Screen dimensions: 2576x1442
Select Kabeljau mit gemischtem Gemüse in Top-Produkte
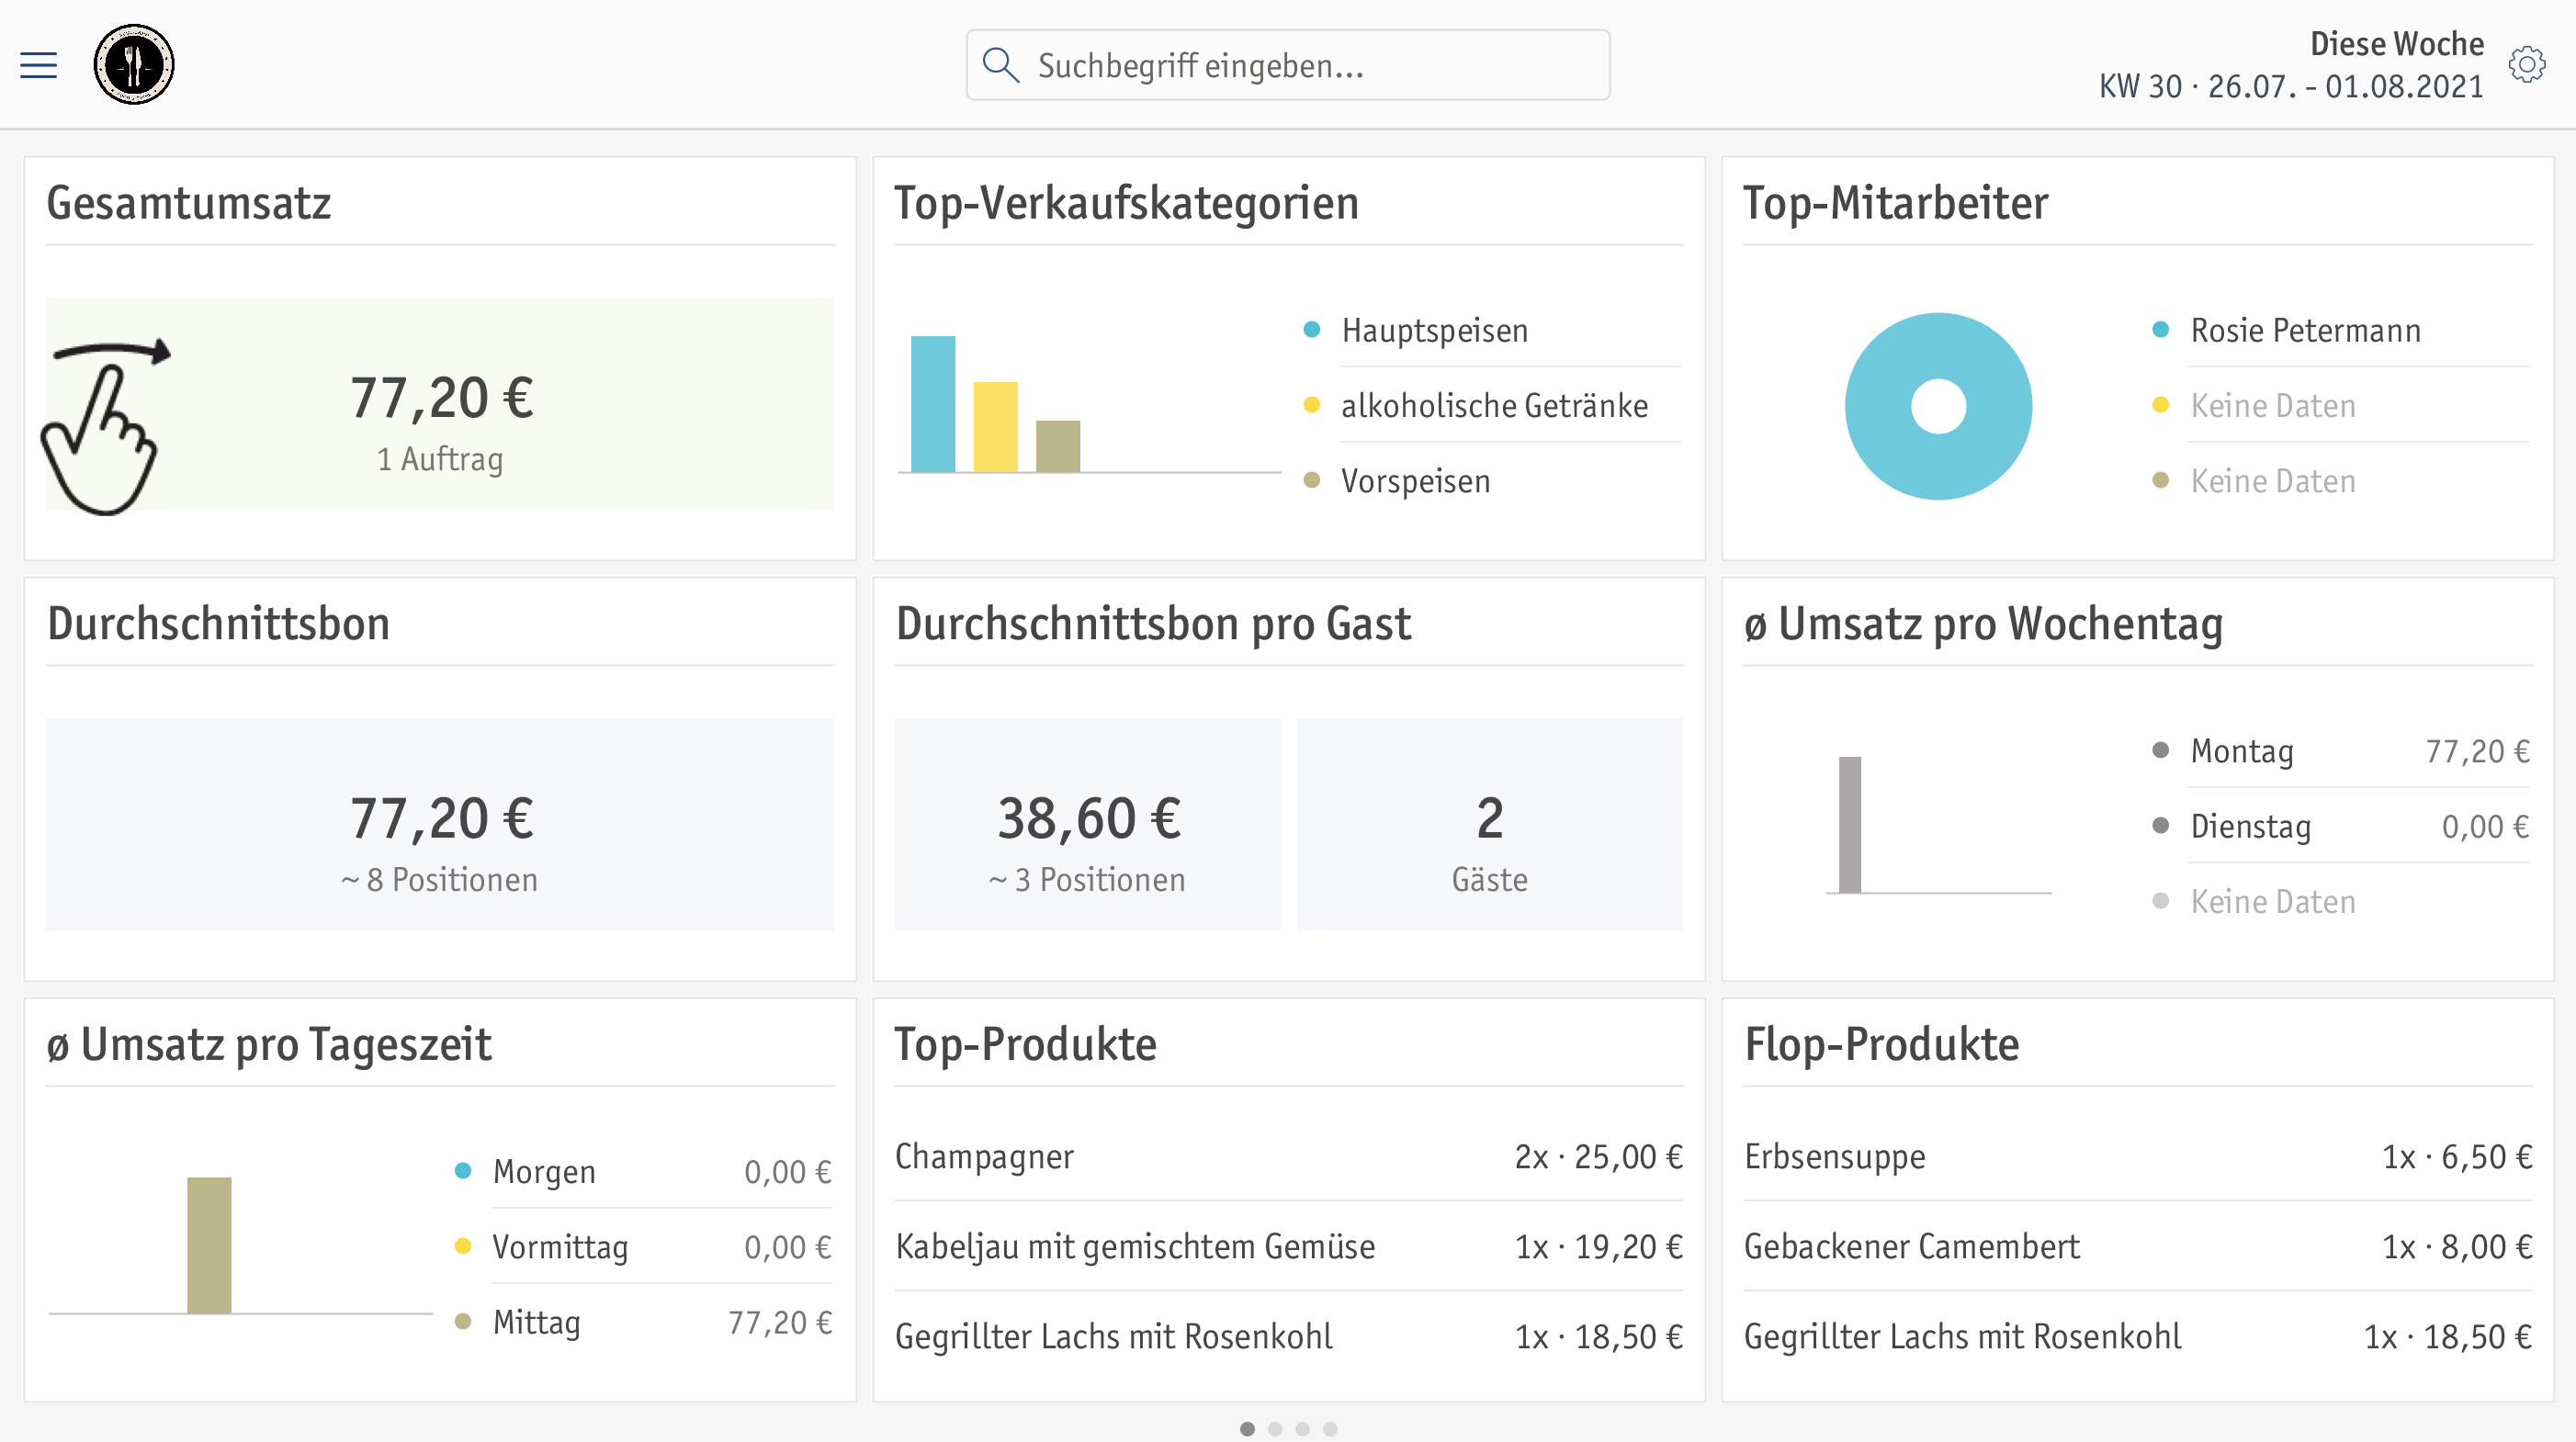point(1288,1246)
